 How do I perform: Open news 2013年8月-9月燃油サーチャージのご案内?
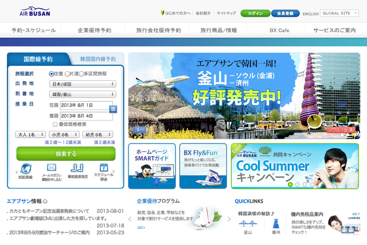(x=49, y=232)
